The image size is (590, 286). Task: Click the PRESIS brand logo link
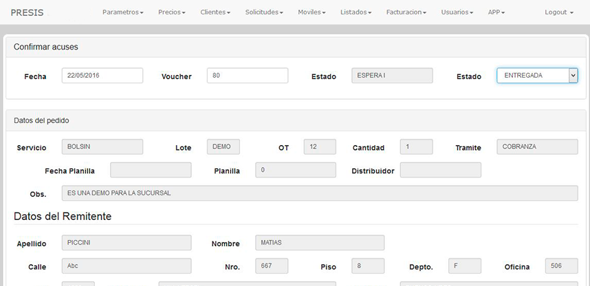(x=28, y=12)
